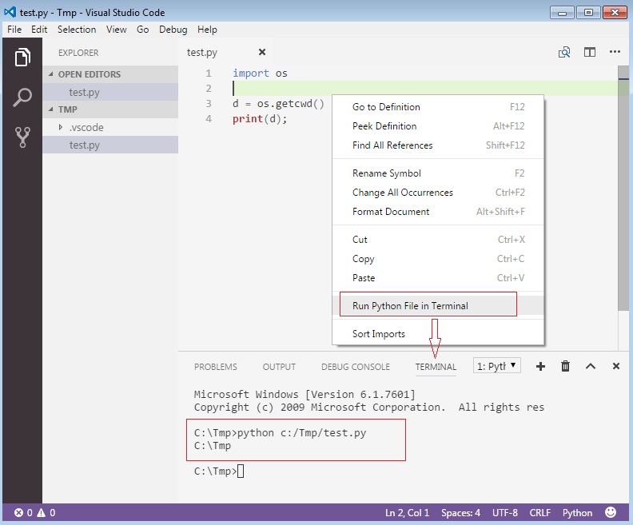Click the warnings count icon in status bar
The height and width of the screenshot is (525, 633).
click(x=42, y=512)
